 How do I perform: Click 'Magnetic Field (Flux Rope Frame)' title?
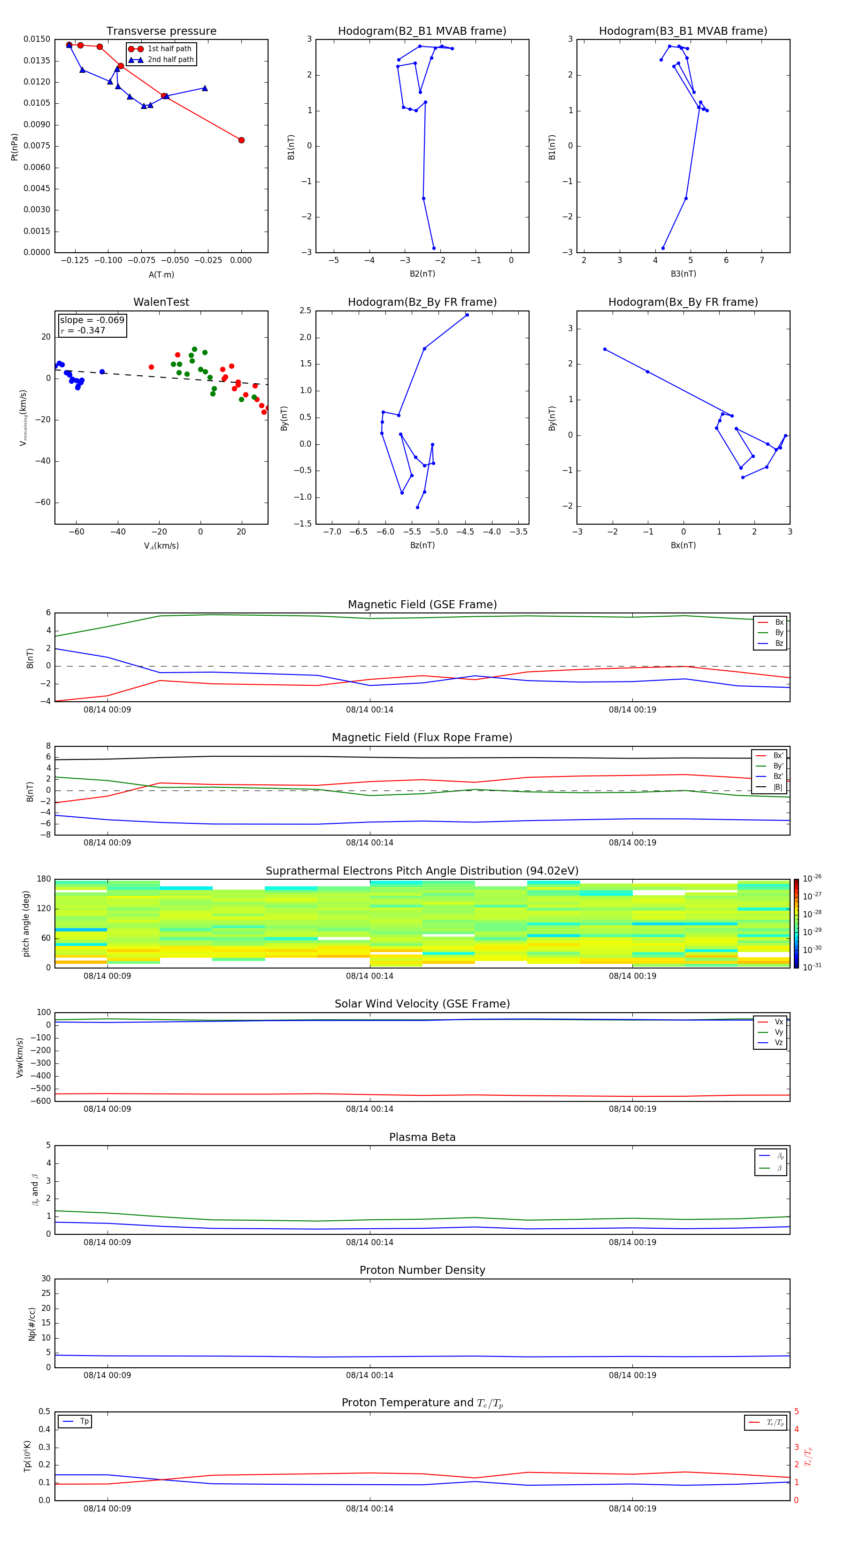click(422, 738)
